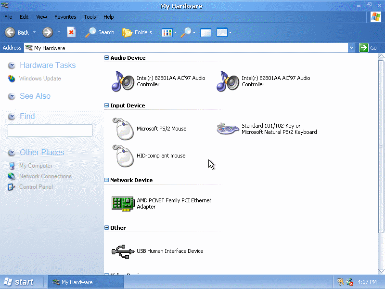Select the Standard 101/102-Key keyboard device
The image size is (385, 289).
tap(267, 129)
